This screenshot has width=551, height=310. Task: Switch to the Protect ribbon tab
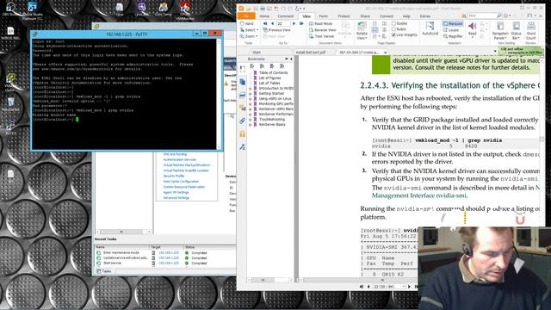[344, 16]
